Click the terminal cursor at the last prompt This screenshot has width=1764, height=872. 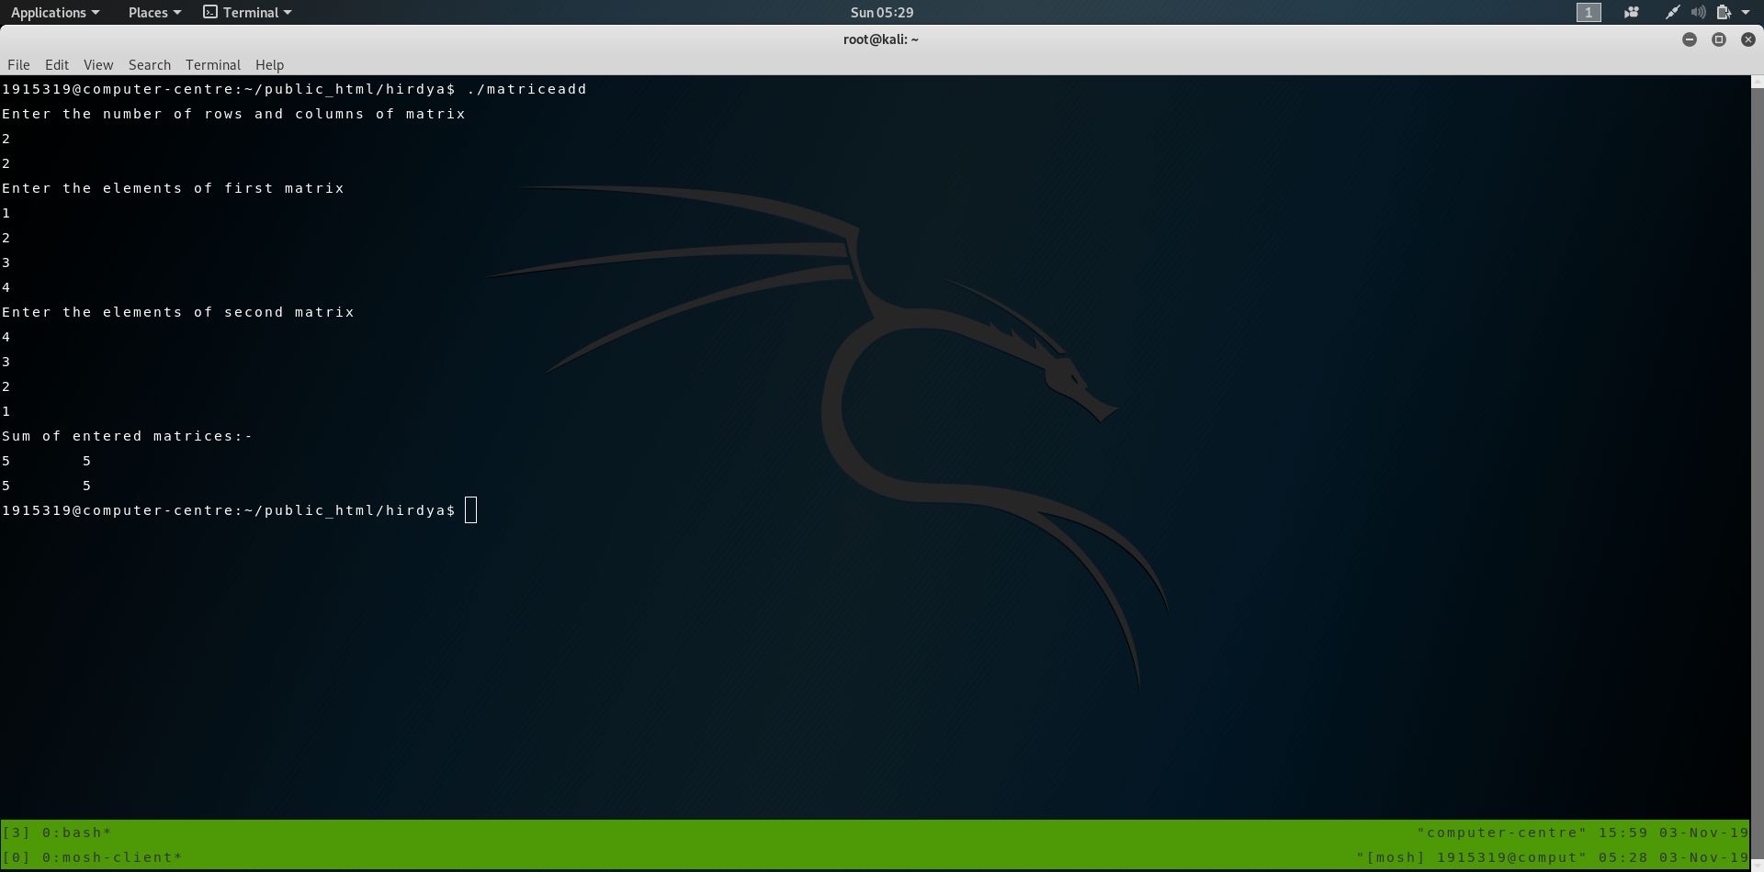(x=471, y=510)
